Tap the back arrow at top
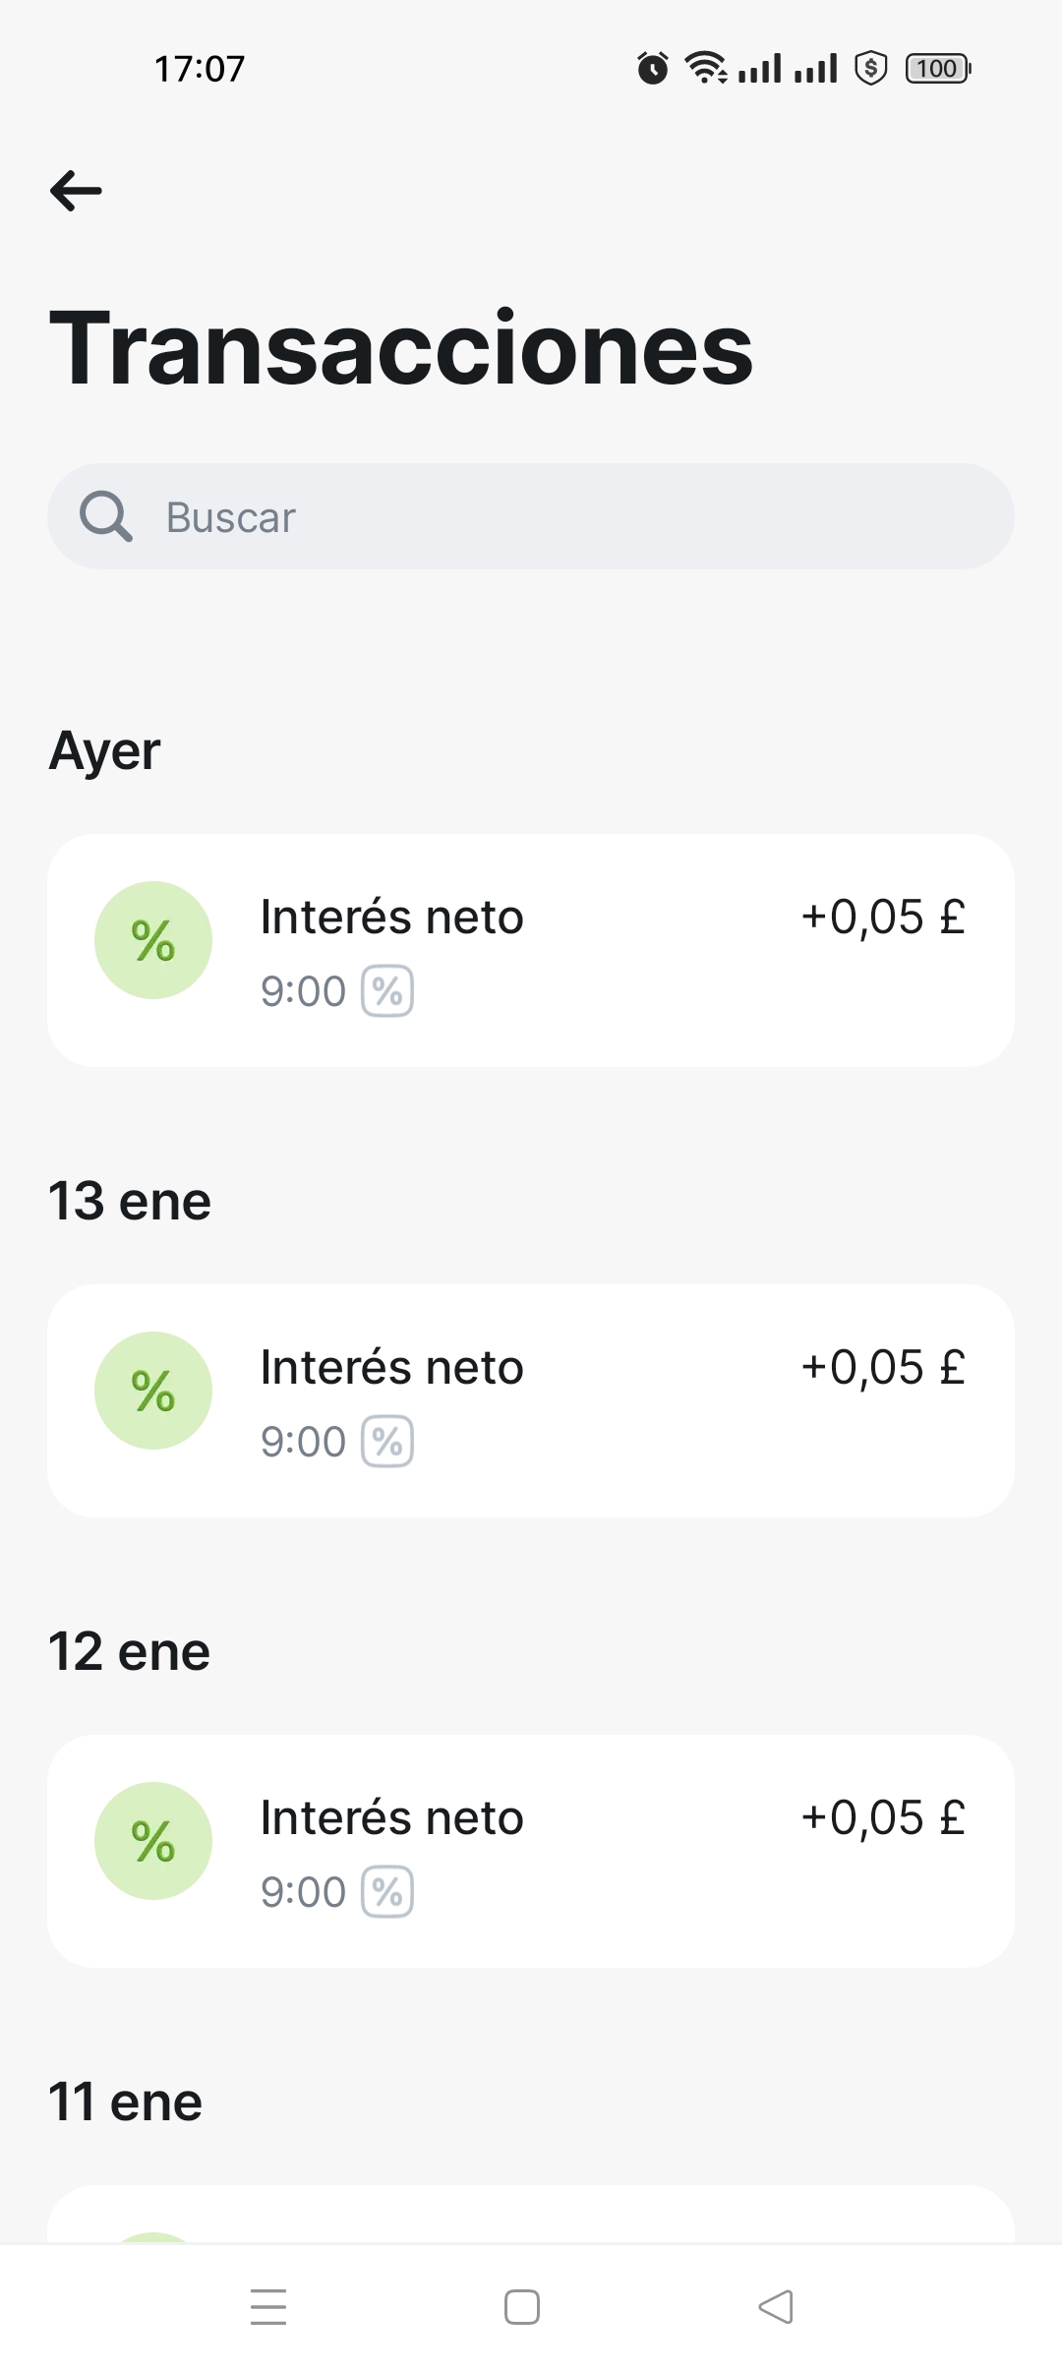 (76, 191)
